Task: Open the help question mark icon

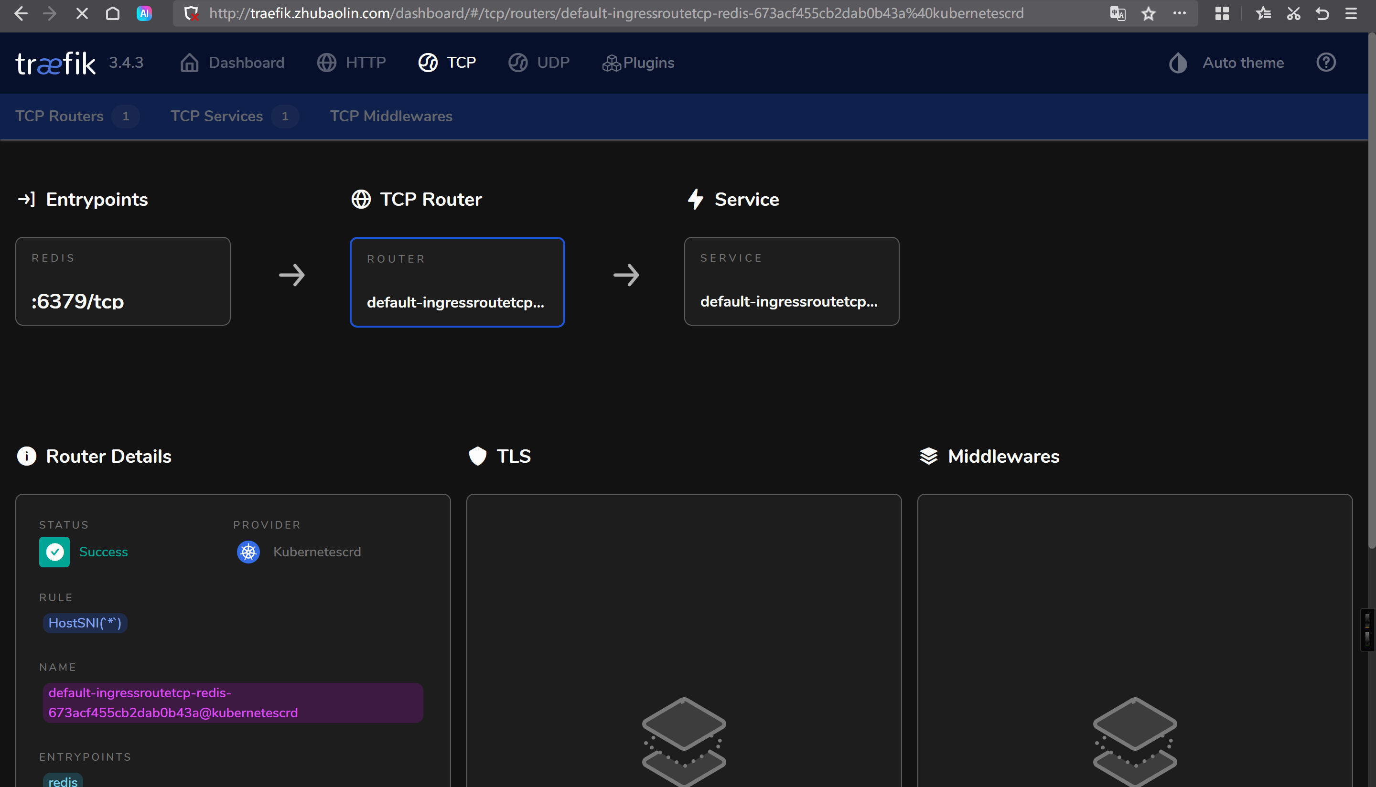Action: 1325,63
